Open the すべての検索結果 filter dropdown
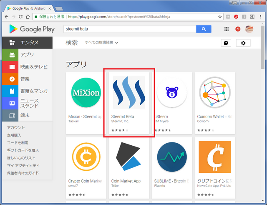 pos(101,43)
